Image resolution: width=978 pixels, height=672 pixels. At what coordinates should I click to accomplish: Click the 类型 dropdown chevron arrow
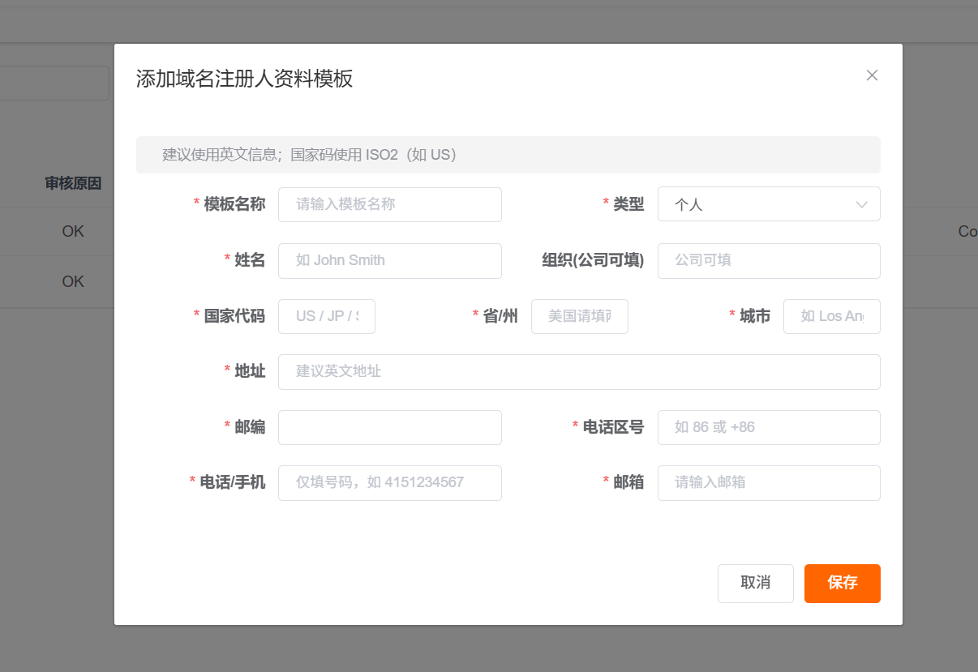[x=861, y=204]
